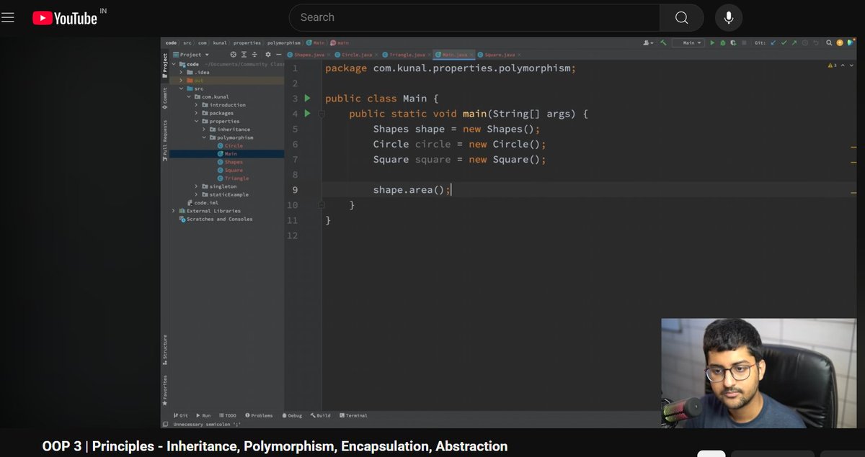The image size is (865, 457).
Task: Open the Main run configuration dropdown
Action: click(691, 43)
